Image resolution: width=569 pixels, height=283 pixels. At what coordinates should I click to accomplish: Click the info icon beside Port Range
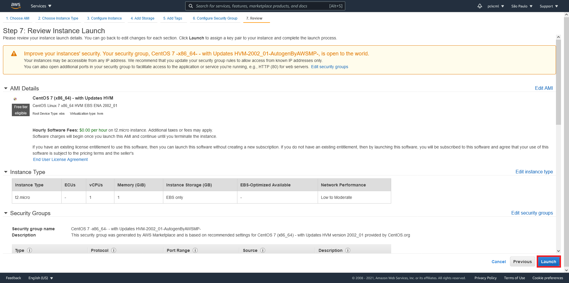pyautogui.click(x=195, y=250)
